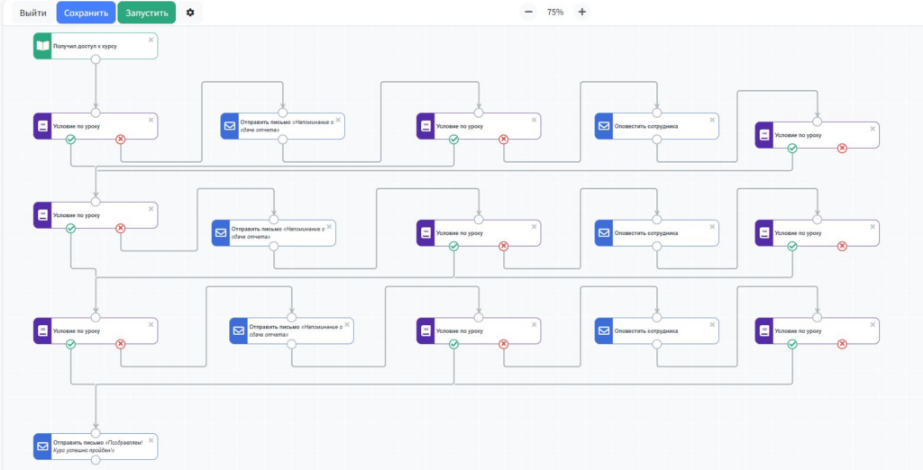Click the zoom in plus button
The width and height of the screenshot is (923, 470).
coord(582,12)
